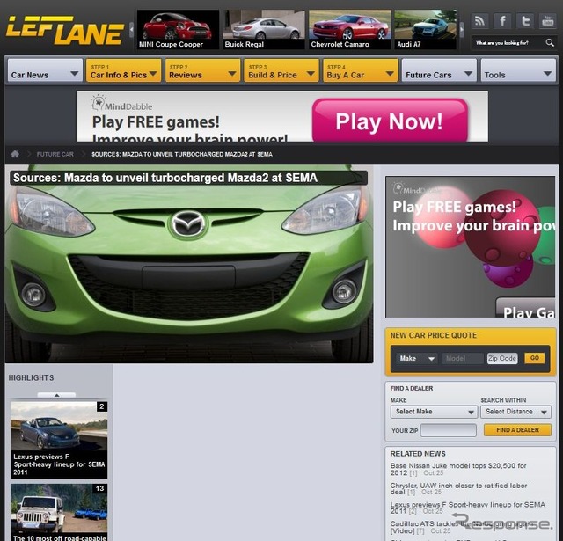
Task: Click the search magnifier icon
Action: 549,43
